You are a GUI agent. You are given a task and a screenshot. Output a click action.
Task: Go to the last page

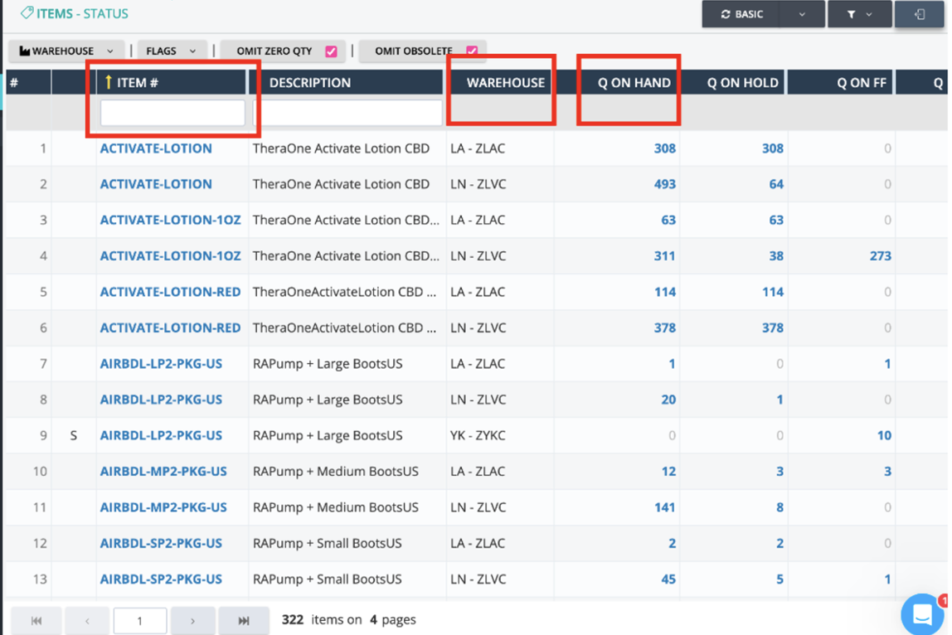244,620
